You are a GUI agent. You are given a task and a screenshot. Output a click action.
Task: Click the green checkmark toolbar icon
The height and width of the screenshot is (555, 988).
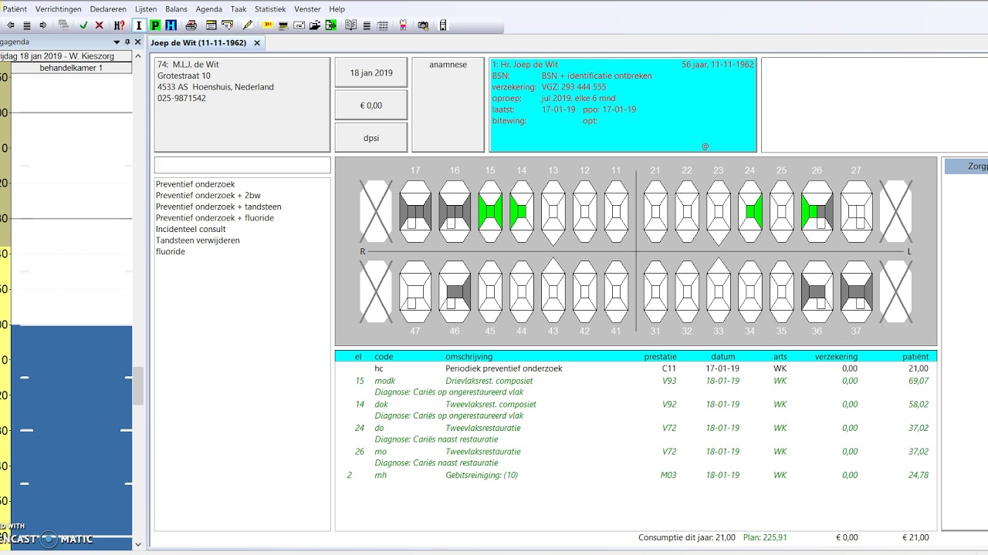83,25
